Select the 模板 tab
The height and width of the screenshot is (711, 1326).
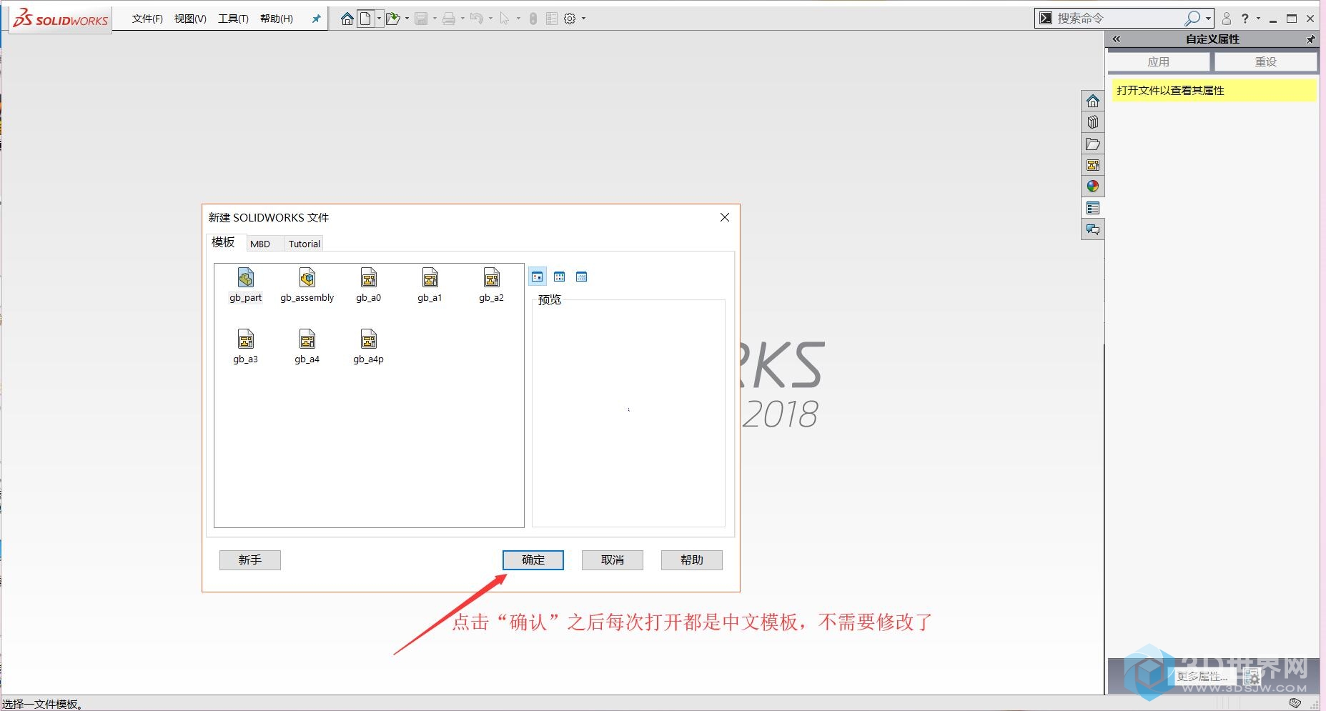tap(223, 242)
